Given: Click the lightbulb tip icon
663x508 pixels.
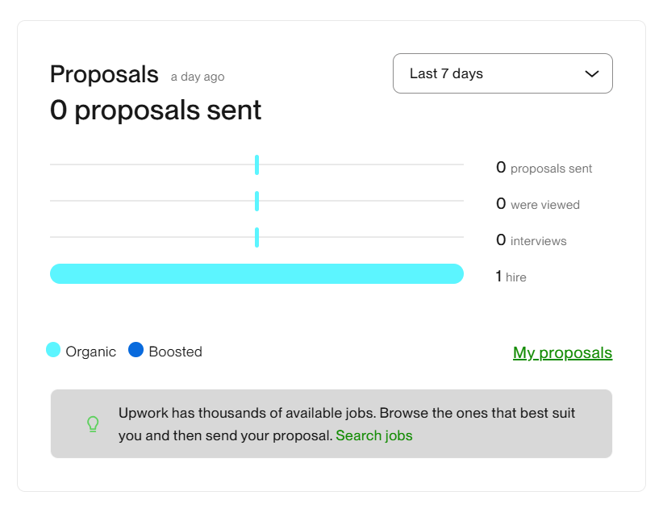Looking at the screenshot, I should 93,424.
